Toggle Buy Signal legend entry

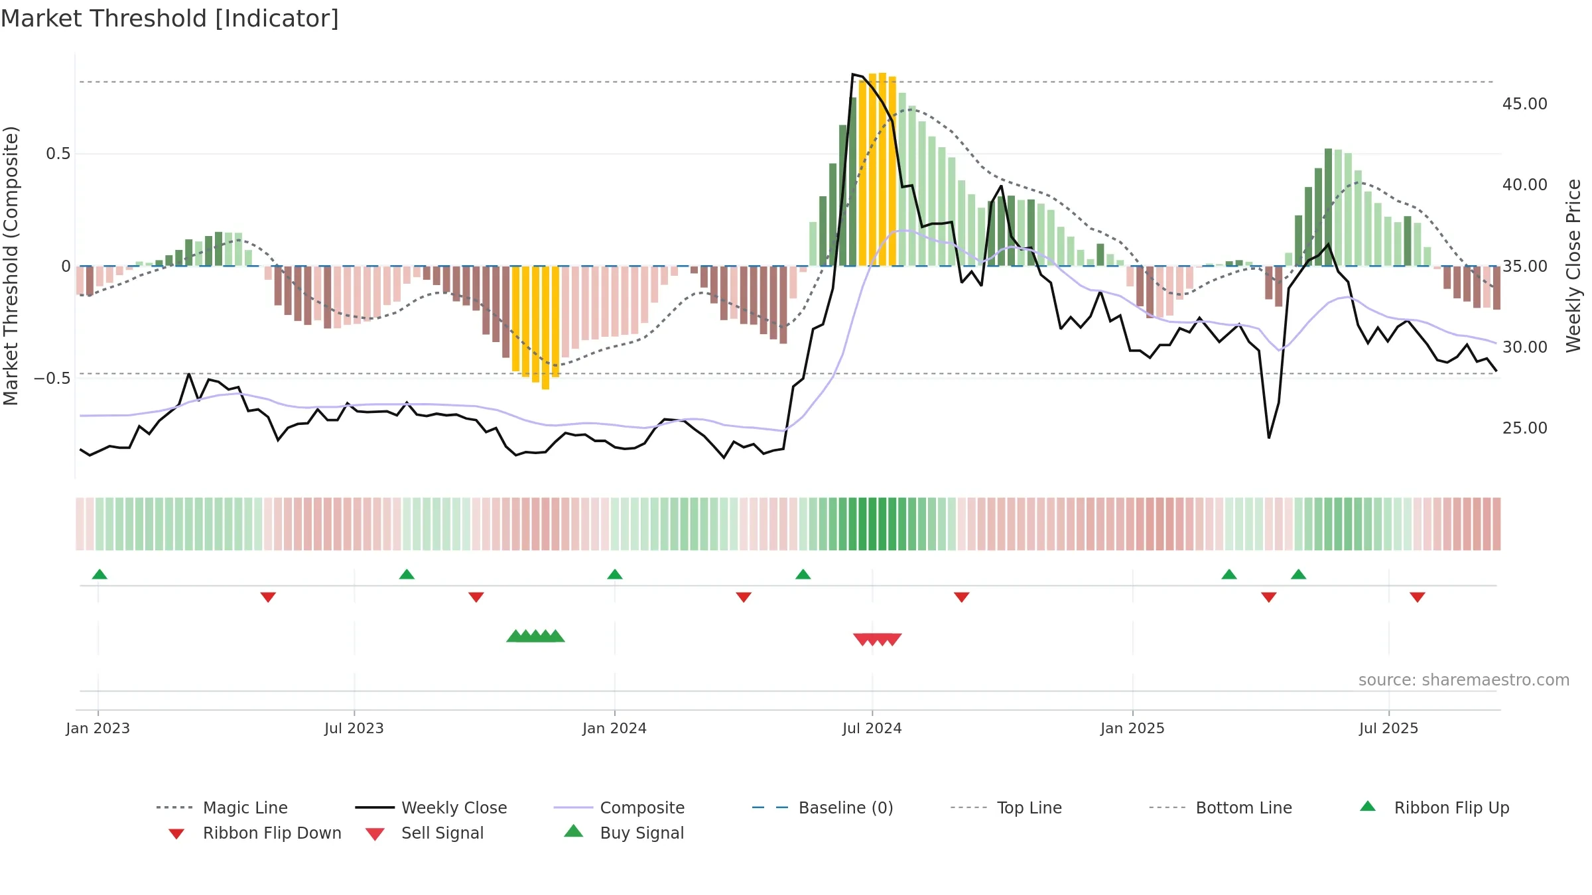624,833
